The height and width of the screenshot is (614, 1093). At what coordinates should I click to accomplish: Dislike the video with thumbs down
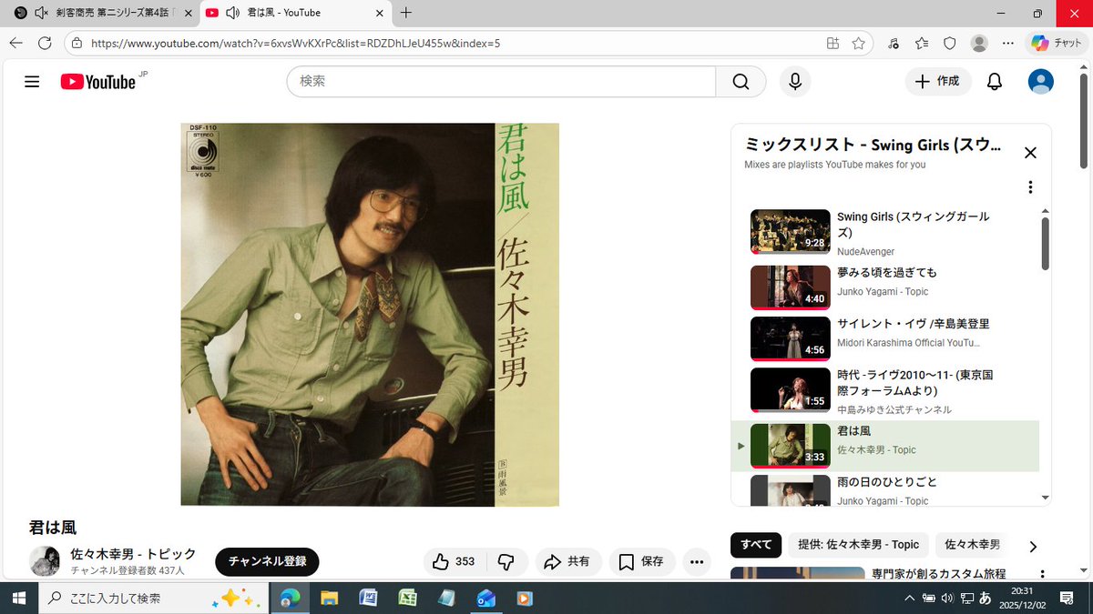point(506,562)
